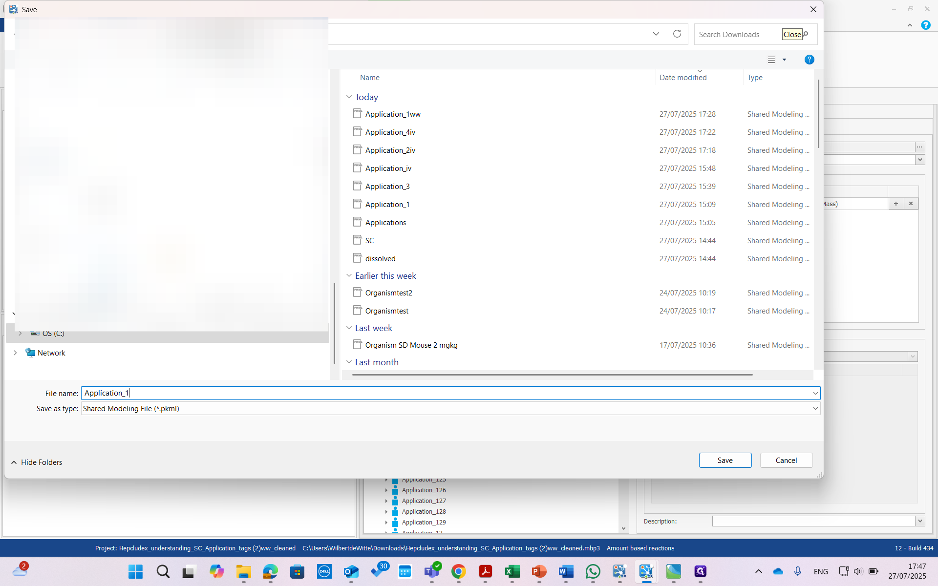This screenshot has width=938, height=586.
Task: Click Hide Folders toggle
Action: point(37,462)
